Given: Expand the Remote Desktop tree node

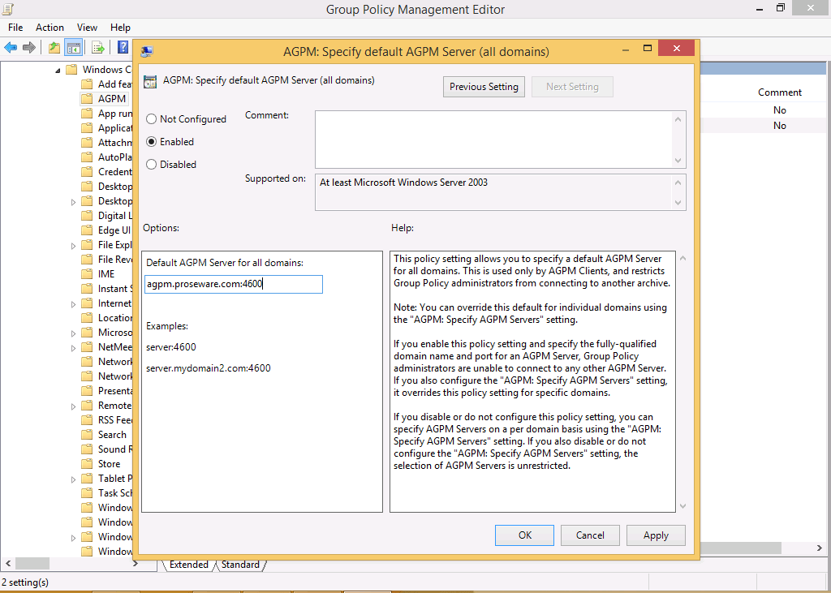Looking at the screenshot, I should (x=74, y=406).
